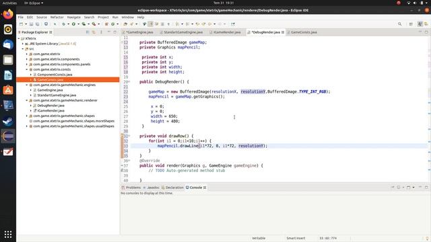Click Activities in the top bar
431x242 pixels.
[x=9, y=3]
